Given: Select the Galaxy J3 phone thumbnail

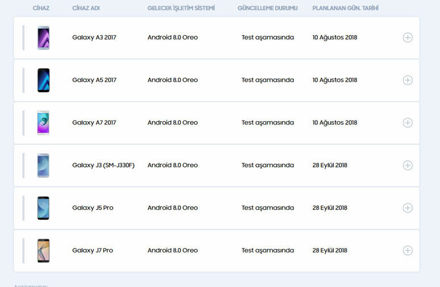Looking at the screenshot, I should 43,165.
